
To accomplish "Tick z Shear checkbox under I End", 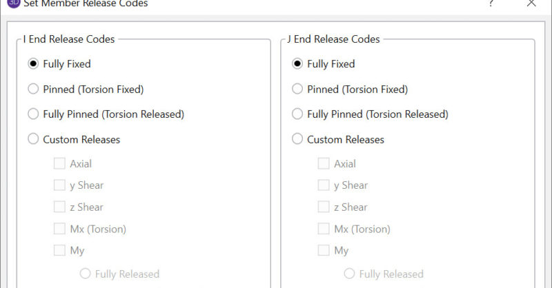I will click(x=59, y=207).
